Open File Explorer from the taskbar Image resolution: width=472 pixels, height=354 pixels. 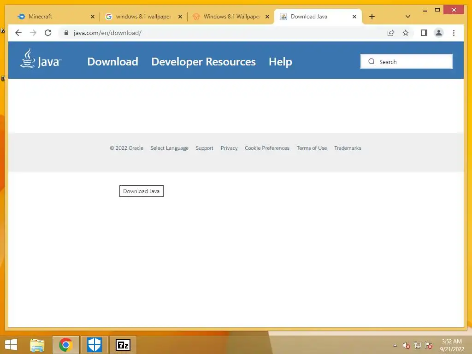pyautogui.click(x=37, y=345)
